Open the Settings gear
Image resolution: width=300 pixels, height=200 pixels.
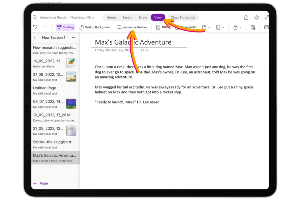pyautogui.click(x=256, y=17)
